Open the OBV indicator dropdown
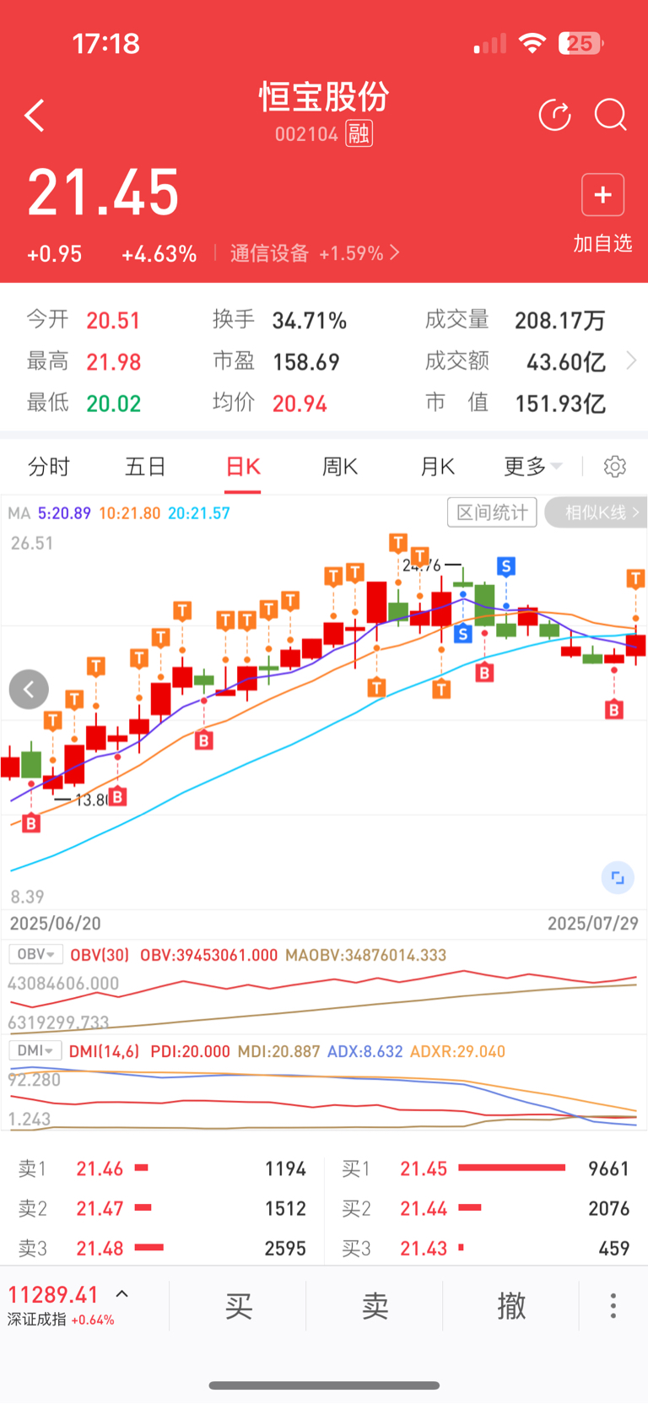648x1404 pixels. pyautogui.click(x=35, y=954)
